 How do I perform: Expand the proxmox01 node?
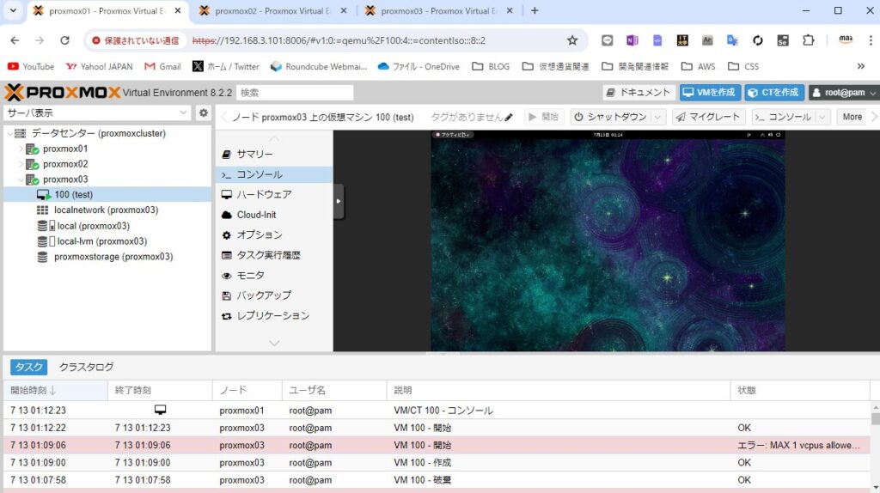(21, 149)
